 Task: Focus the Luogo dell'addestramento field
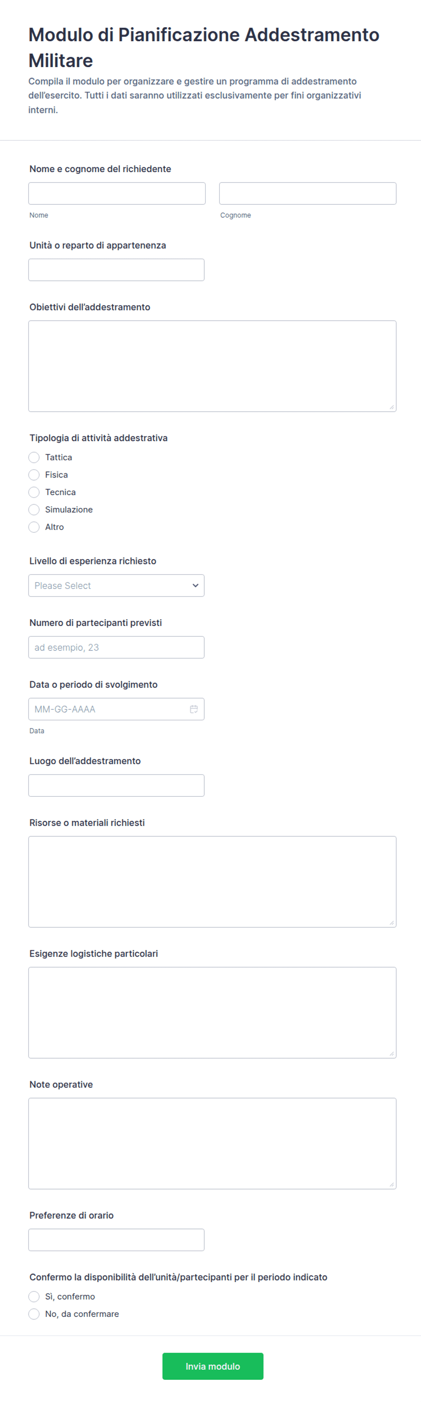[116, 785]
